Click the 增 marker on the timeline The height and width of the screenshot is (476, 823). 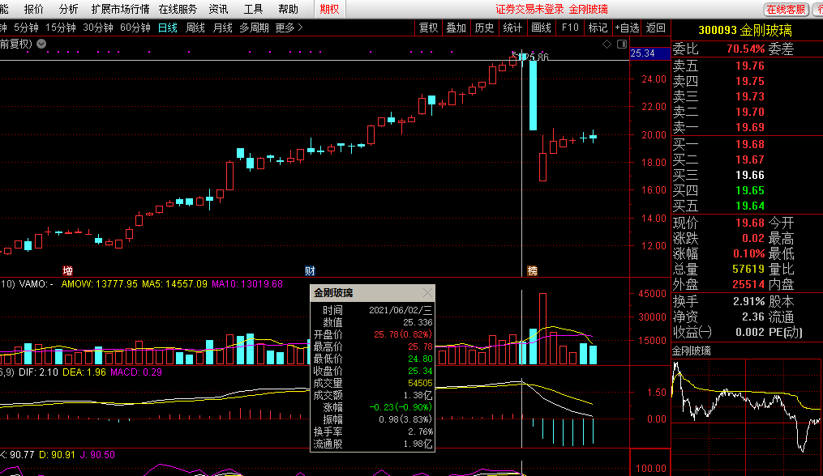pyautogui.click(x=68, y=271)
